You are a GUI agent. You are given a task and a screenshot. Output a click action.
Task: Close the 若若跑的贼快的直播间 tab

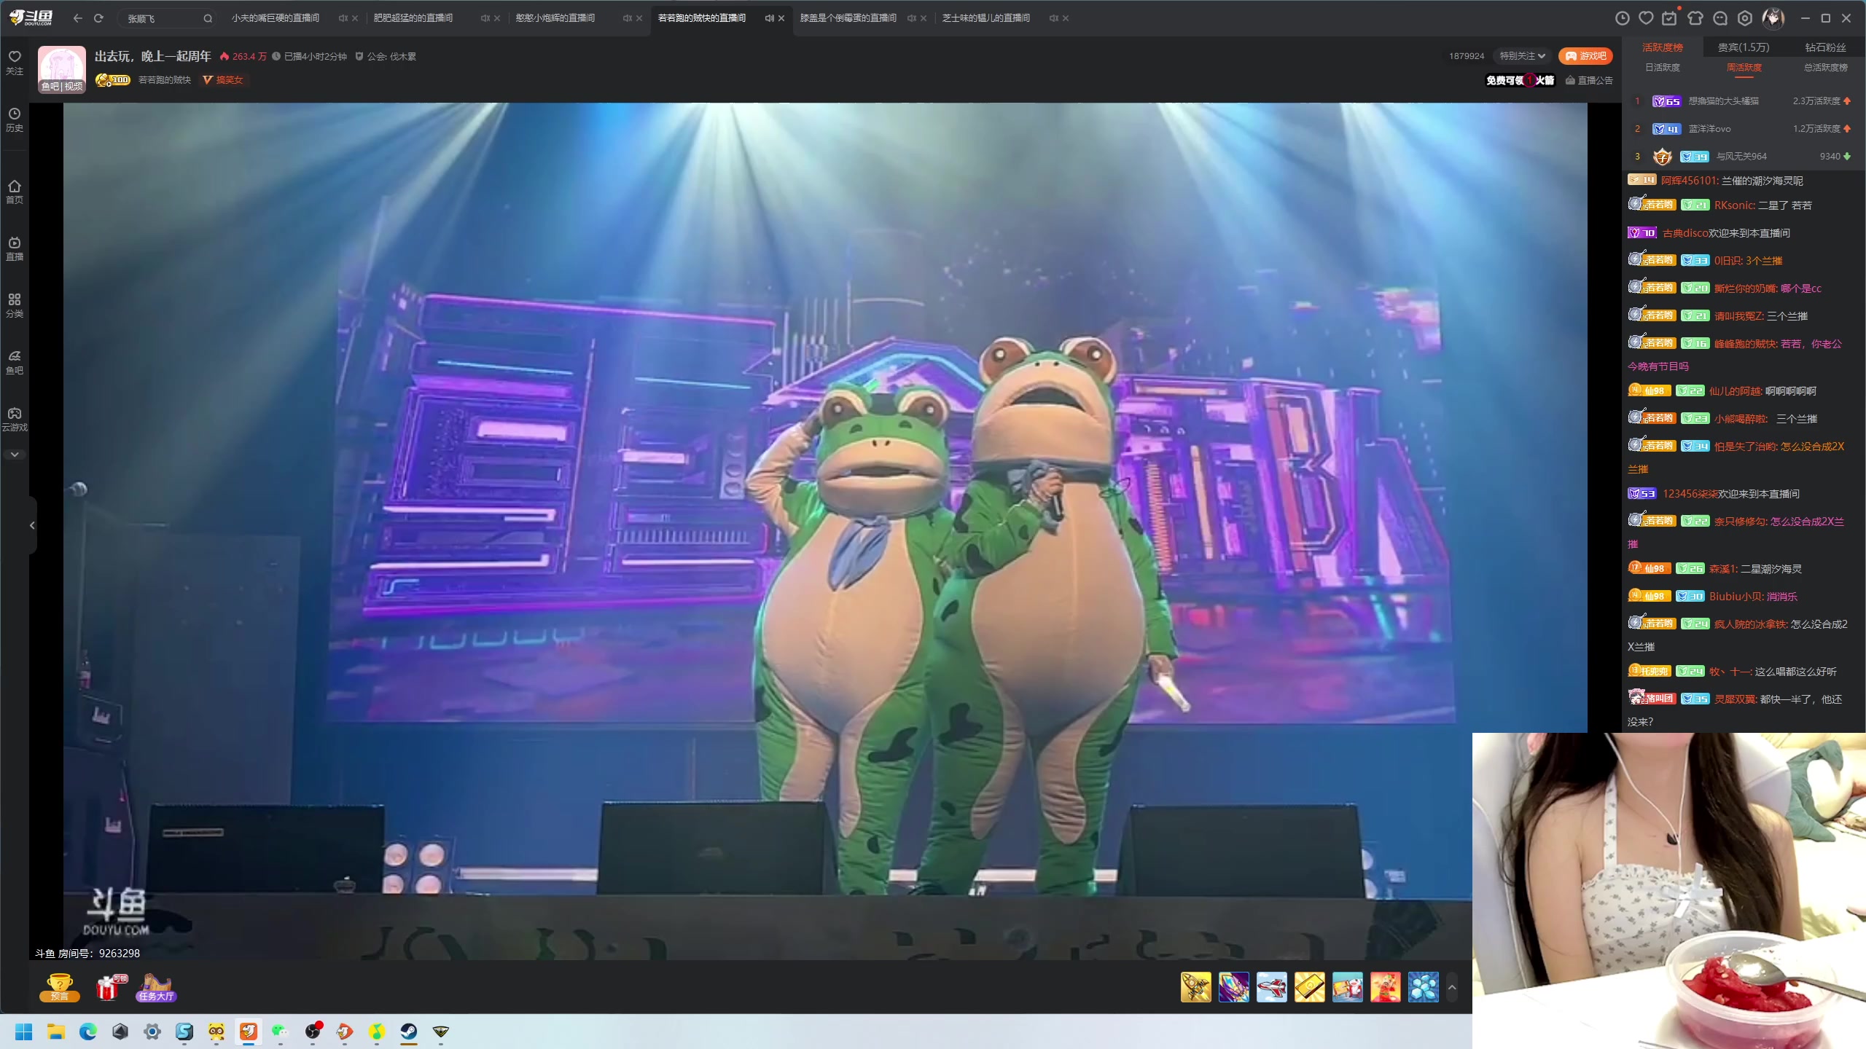point(781,18)
